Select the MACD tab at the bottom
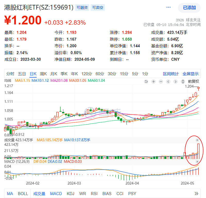Image resolution: width=206 pixels, height=198 pixels. click(x=56, y=194)
